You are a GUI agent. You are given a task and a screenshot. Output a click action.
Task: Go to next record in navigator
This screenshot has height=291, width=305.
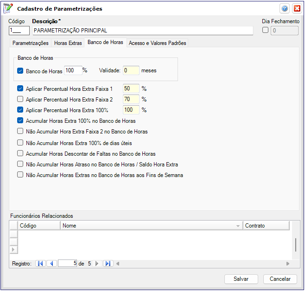[97, 264]
